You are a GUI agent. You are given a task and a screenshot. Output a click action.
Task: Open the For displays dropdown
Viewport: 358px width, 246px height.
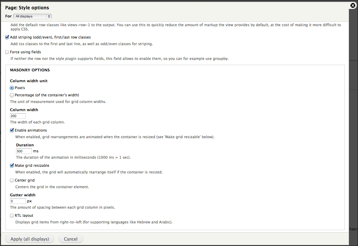[33, 16]
